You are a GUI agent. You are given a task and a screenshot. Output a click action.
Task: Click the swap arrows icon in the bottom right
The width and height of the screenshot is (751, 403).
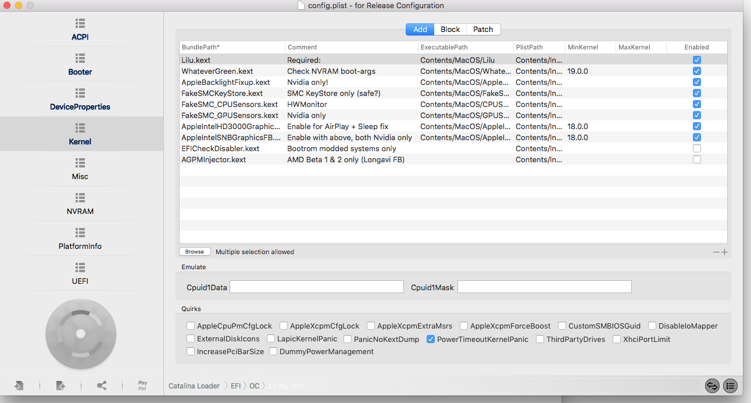[712, 386]
